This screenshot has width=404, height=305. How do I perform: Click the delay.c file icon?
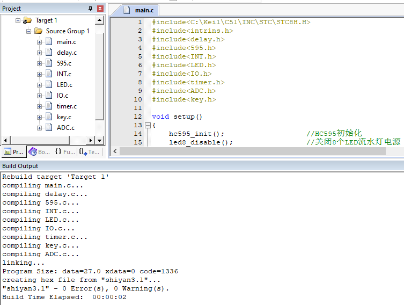(49, 52)
